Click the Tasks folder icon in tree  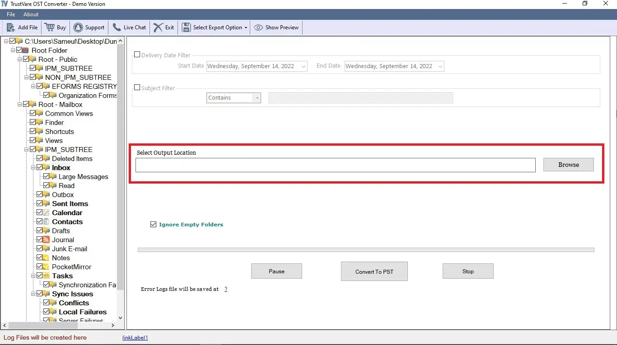pos(46,276)
